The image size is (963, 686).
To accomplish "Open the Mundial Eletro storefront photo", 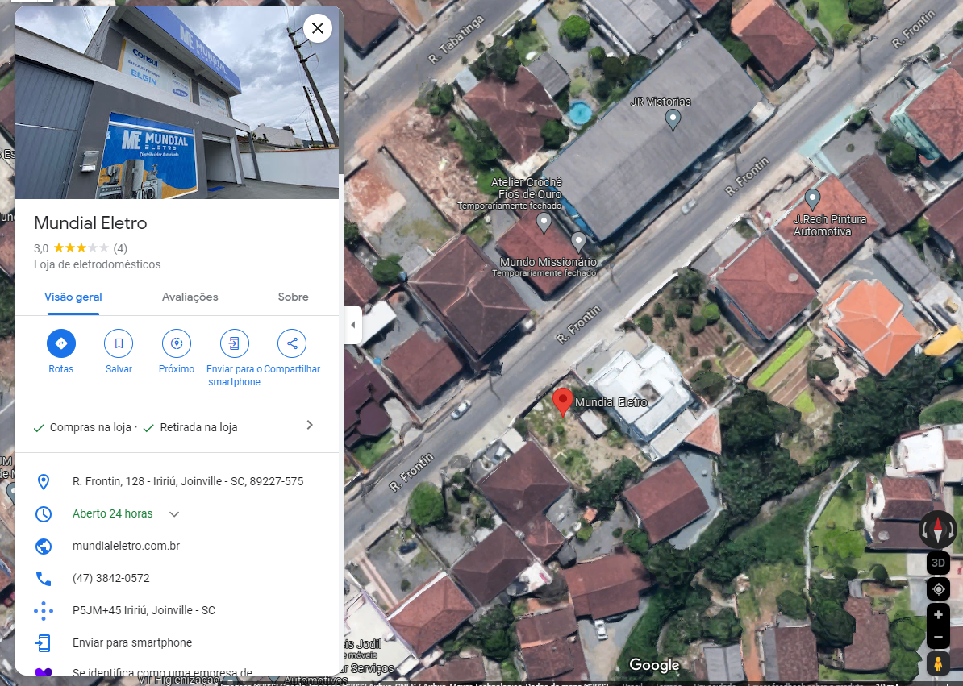I will click(177, 102).
